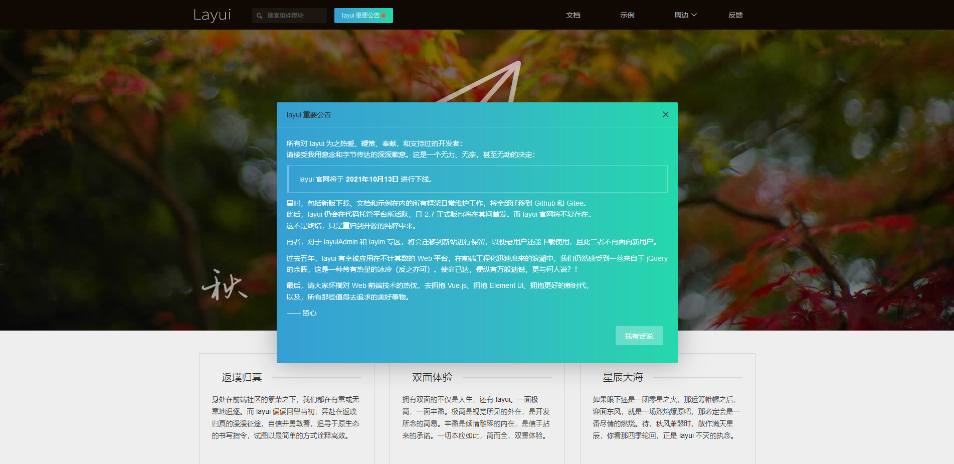Image resolution: width=954 pixels, height=464 pixels.
Task: Click the 秋 calligraphy character on the banner
Action: 224,285
